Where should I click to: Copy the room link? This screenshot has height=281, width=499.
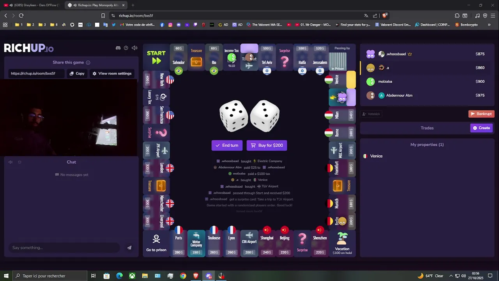[77, 73]
